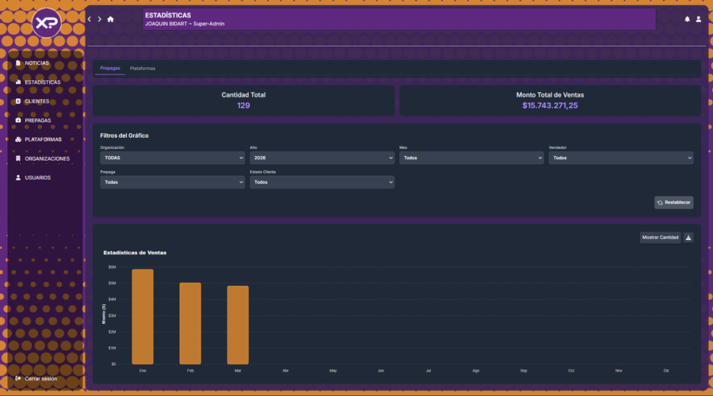Open Noticias from the sidebar
The image size is (713, 396).
[x=36, y=63]
